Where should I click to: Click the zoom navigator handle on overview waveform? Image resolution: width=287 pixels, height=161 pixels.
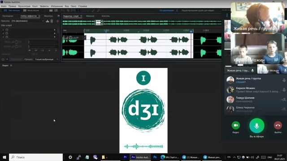point(99,22)
